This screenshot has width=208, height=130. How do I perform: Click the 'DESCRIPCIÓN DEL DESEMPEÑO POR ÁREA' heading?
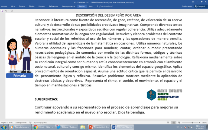point(108,15)
